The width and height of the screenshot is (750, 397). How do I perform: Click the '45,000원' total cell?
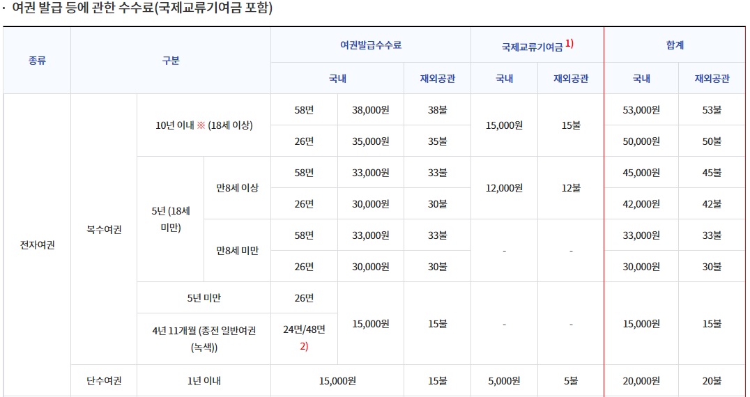tap(641, 172)
